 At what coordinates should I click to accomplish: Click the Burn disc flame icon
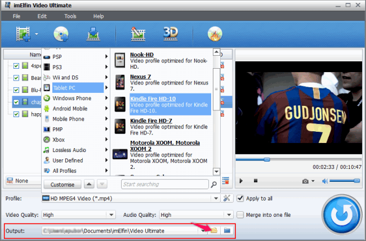point(215,34)
